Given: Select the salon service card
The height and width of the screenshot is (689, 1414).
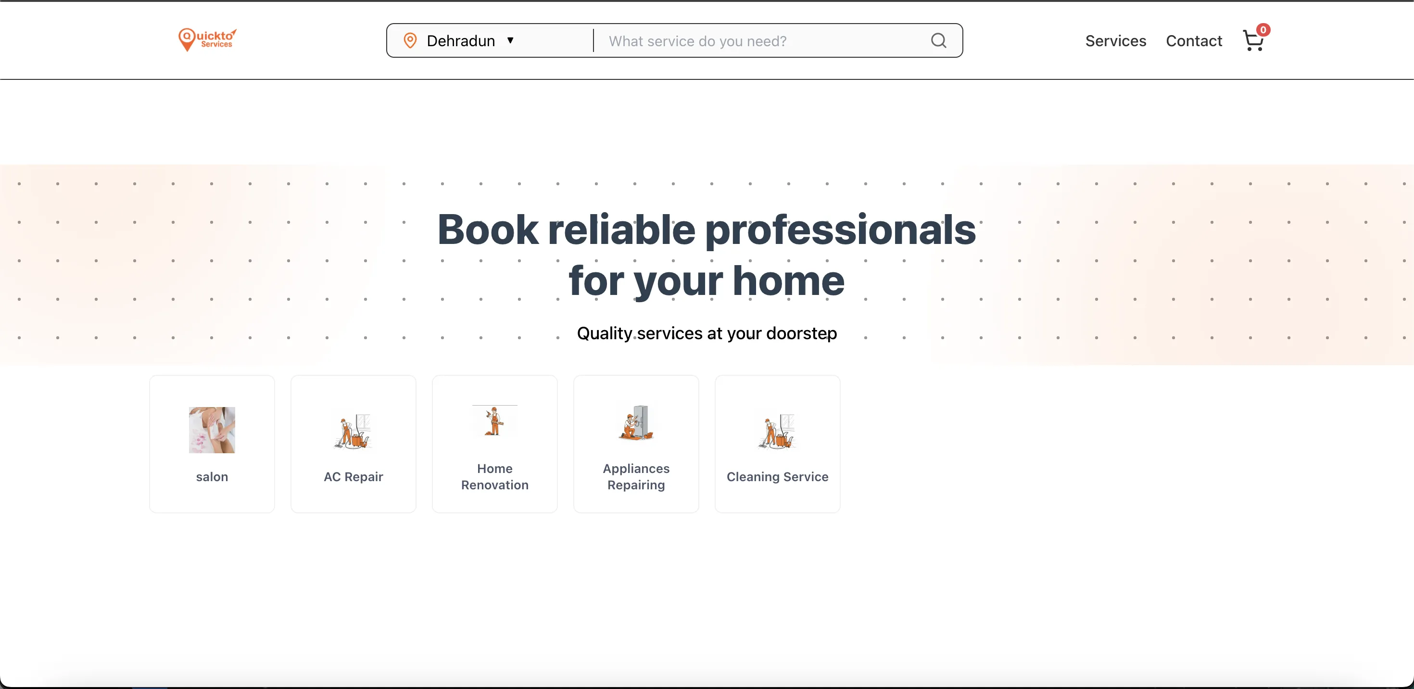Looking at the screenshot, I should (x=212, y=444).
